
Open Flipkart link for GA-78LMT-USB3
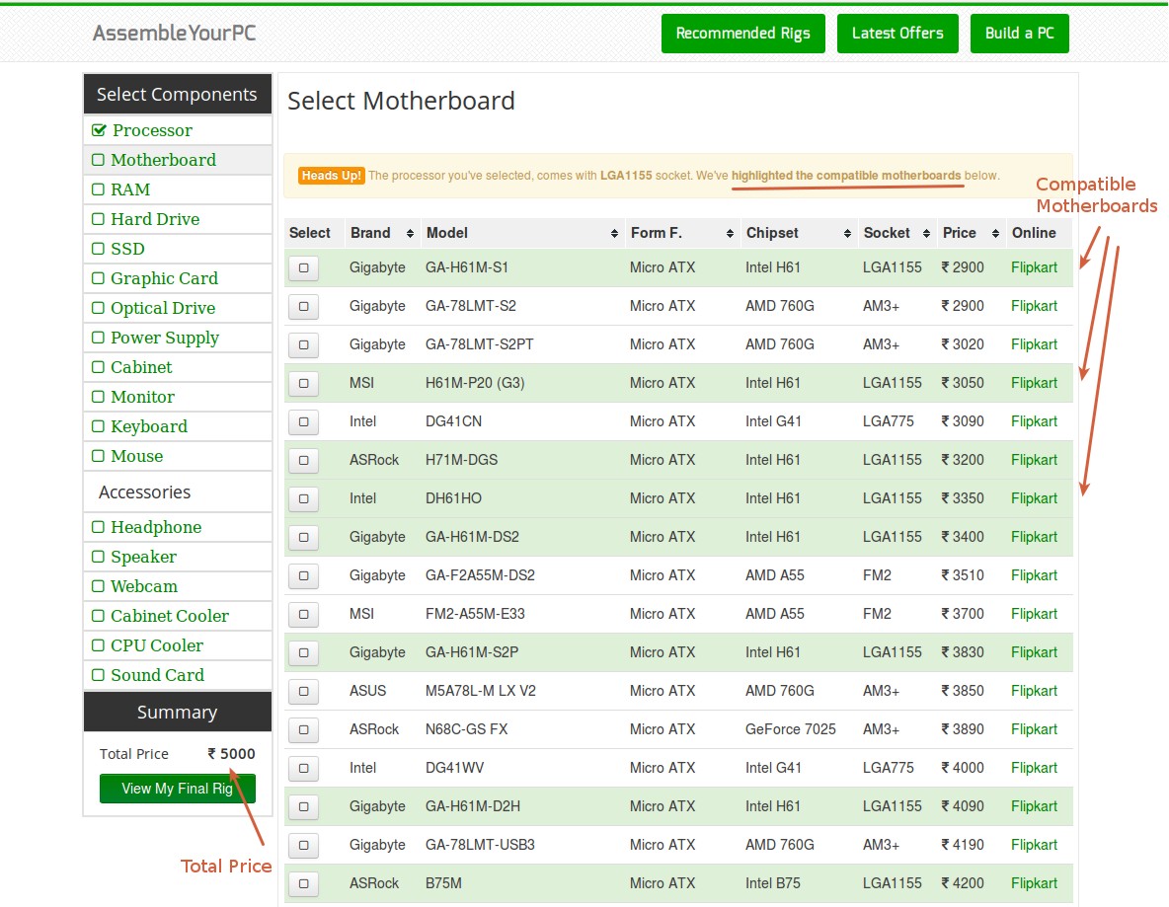coord(1034,845)
